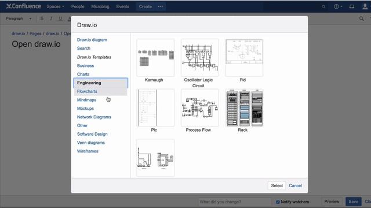This screenshot has width=371, height=208.
Task: Select the Mockups template category
Action: 85,109
